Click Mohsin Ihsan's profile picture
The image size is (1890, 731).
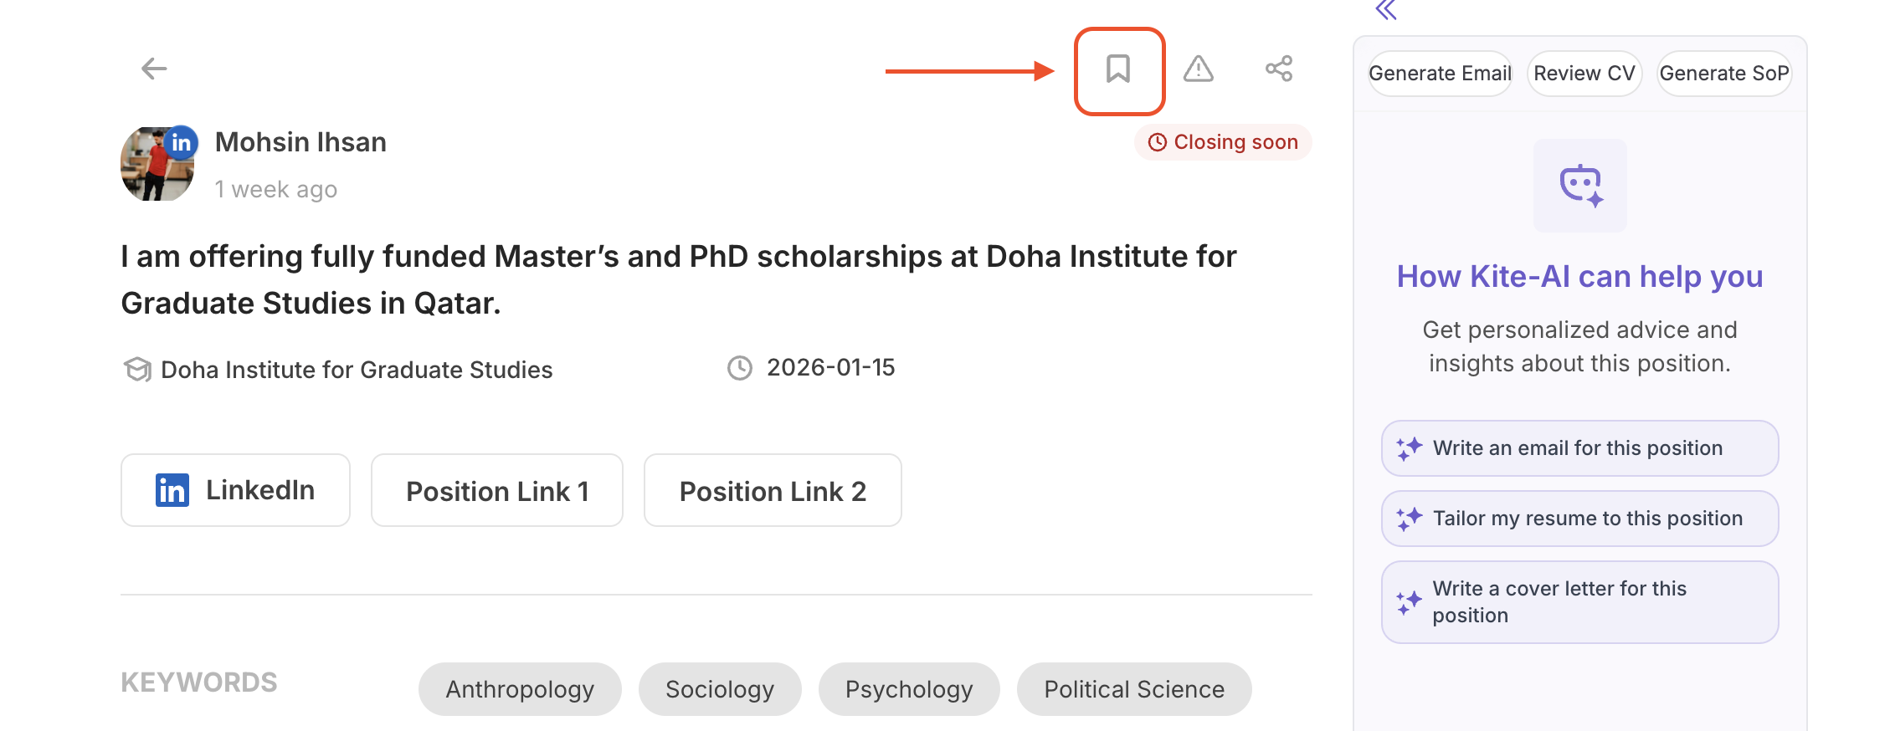click(x=157, y=165)
